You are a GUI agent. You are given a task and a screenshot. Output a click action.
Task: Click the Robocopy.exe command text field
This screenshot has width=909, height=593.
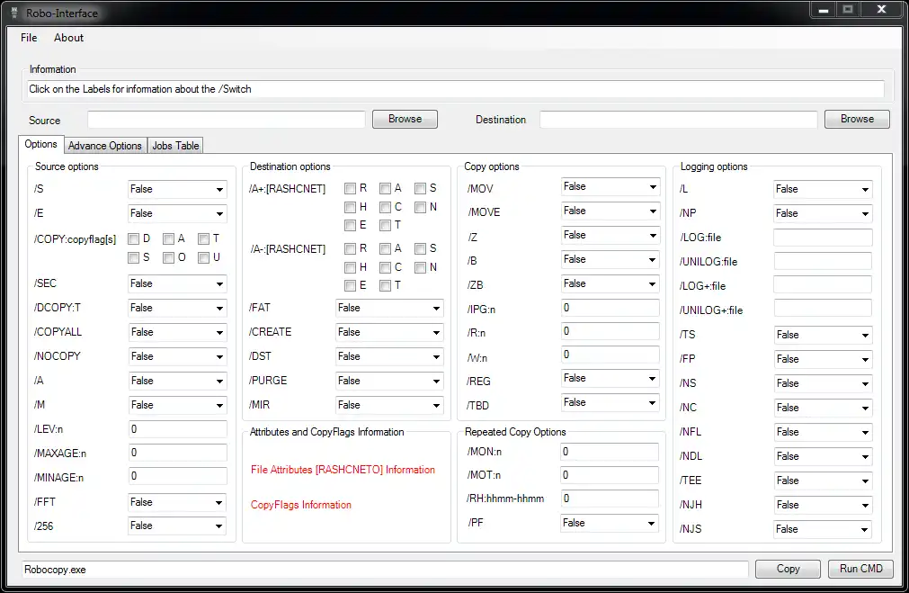385,570
